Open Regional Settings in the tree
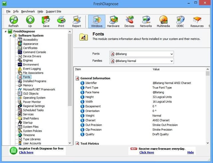 [x=34, y=106]
